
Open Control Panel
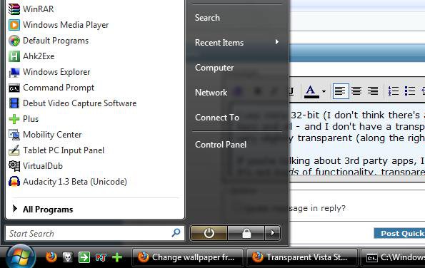click(x=221, y=145)
